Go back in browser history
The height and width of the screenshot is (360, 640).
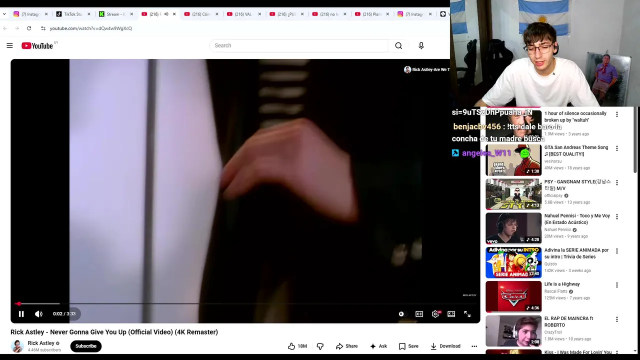click(5, 28)
